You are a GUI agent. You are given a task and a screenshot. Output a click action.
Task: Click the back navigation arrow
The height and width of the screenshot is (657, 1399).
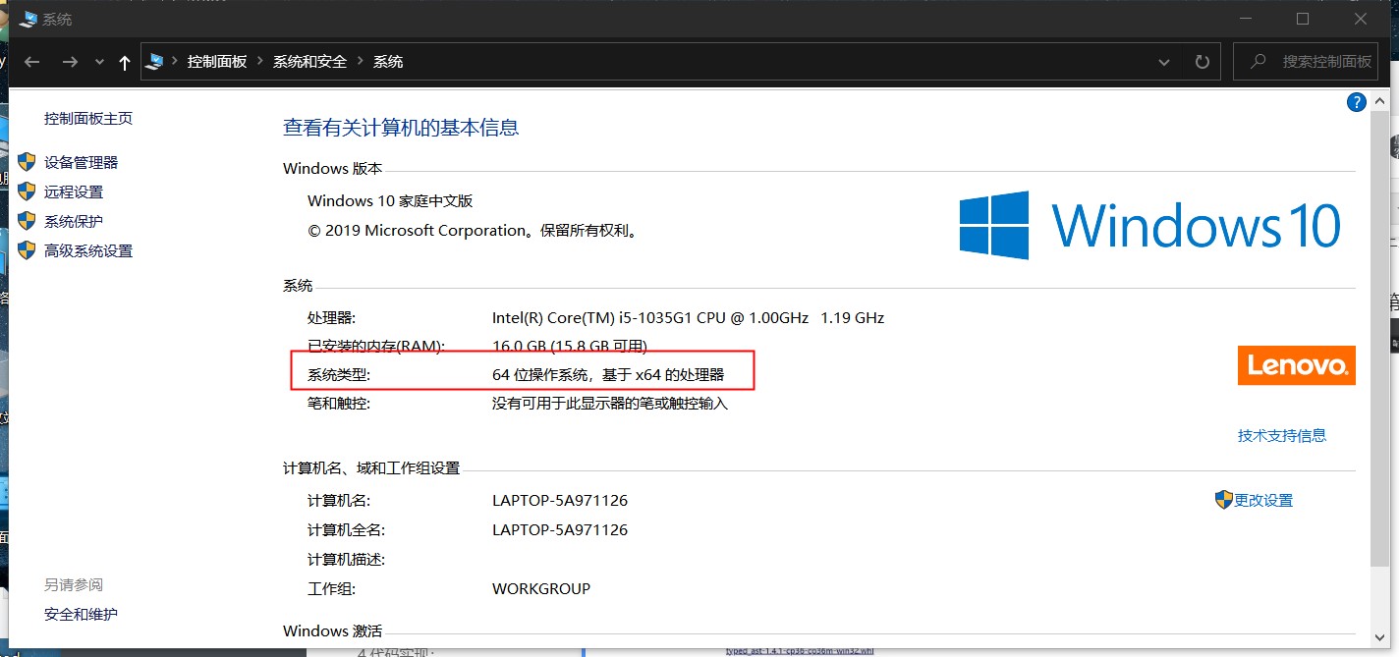(31, 61)
